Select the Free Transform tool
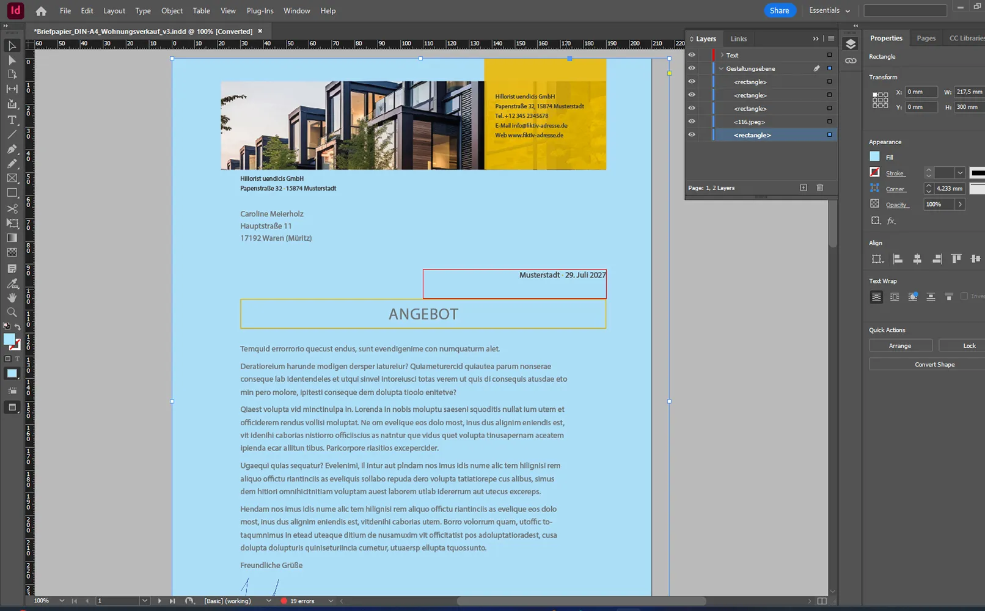The height and width of the screenshot is (611, 985). coord(12,224)
